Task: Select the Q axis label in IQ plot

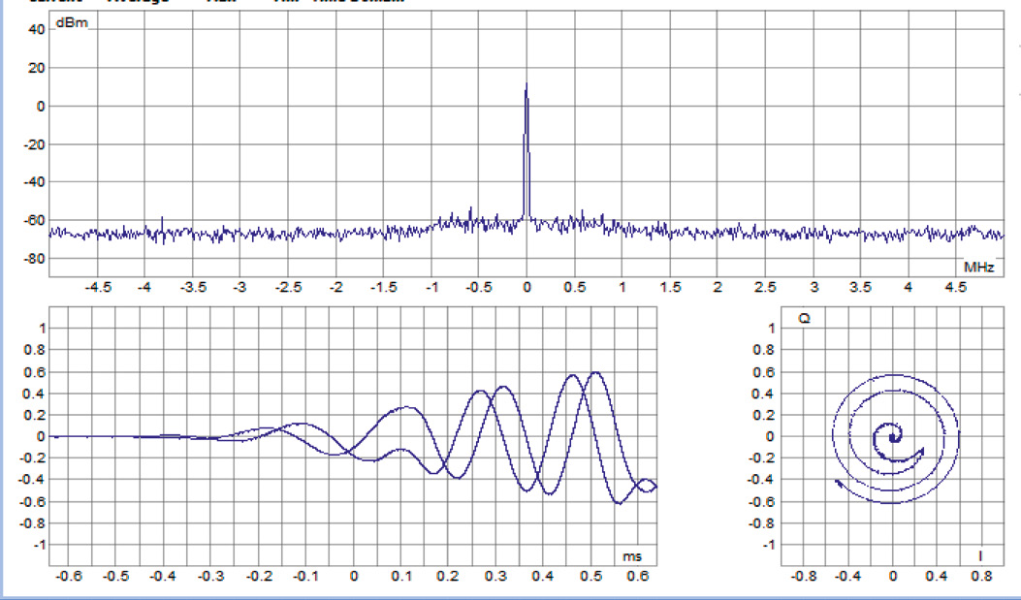Action: coord(804,318)
